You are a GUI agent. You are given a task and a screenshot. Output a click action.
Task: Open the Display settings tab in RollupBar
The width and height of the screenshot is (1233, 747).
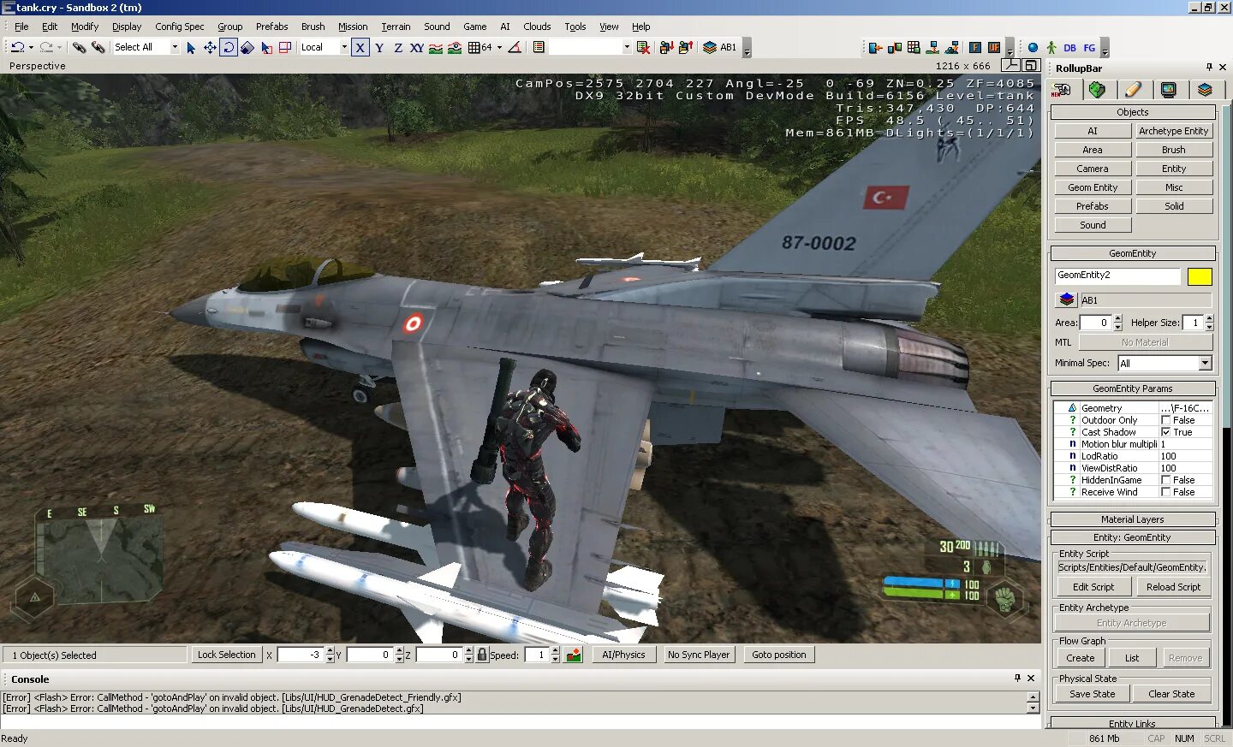click(x=1169, y=90)
